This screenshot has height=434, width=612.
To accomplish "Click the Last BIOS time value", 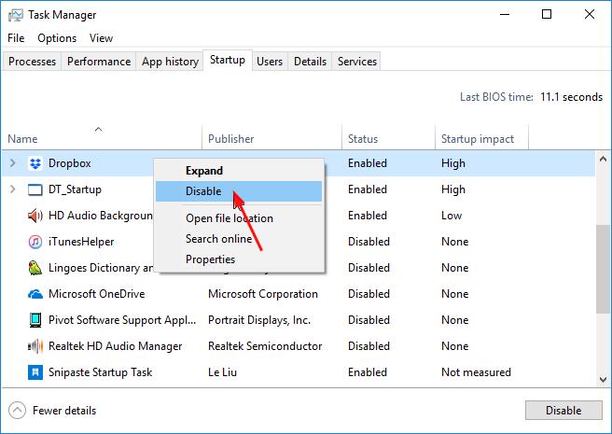I will [x=571, y=97].
